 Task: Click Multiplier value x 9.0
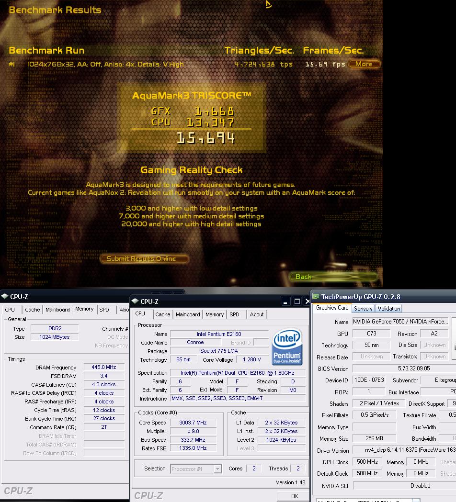point(193,431)
